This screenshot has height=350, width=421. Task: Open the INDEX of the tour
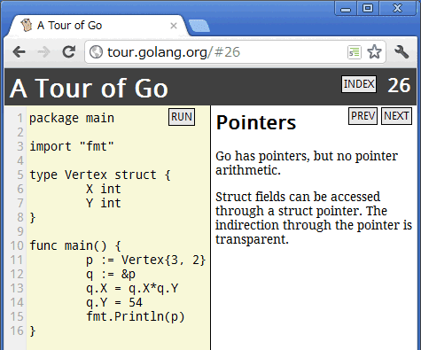[x=359, y=84]
